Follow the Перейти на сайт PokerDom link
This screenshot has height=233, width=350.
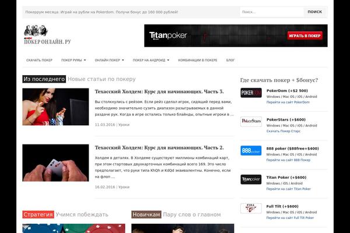pos(288,102)
